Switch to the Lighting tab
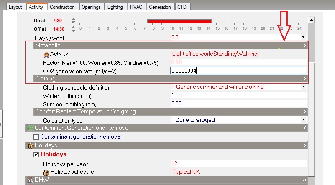 [x=115, y=7]
